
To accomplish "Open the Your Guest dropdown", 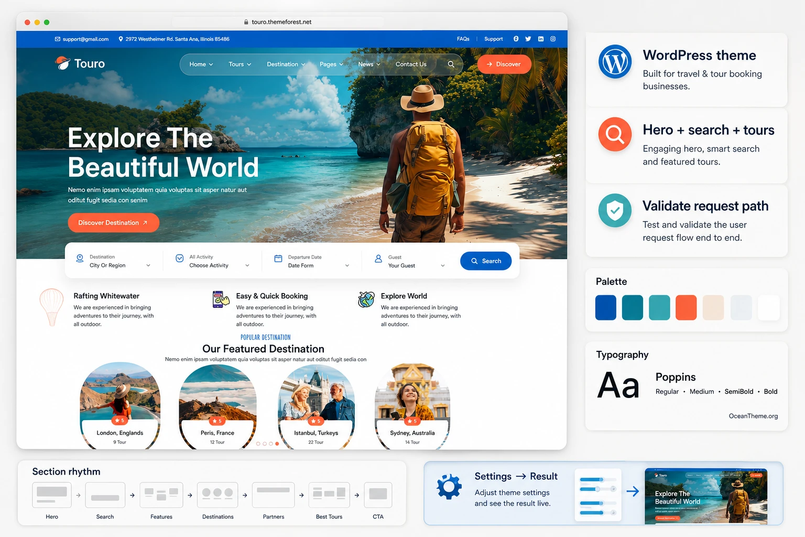I will coord(417,265).
